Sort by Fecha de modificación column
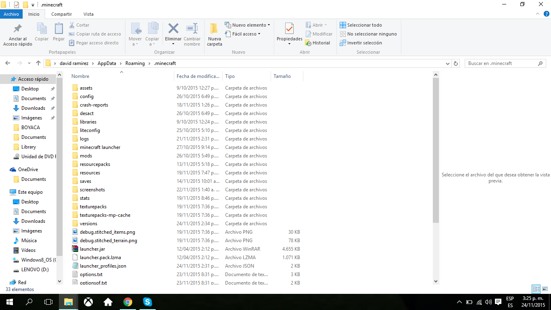Screen dimensions: 551x310 point(198,76)
